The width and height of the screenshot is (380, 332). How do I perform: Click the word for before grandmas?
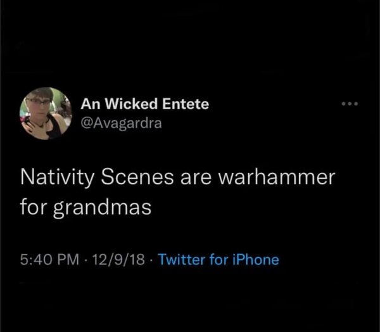[x=33, y=207]
